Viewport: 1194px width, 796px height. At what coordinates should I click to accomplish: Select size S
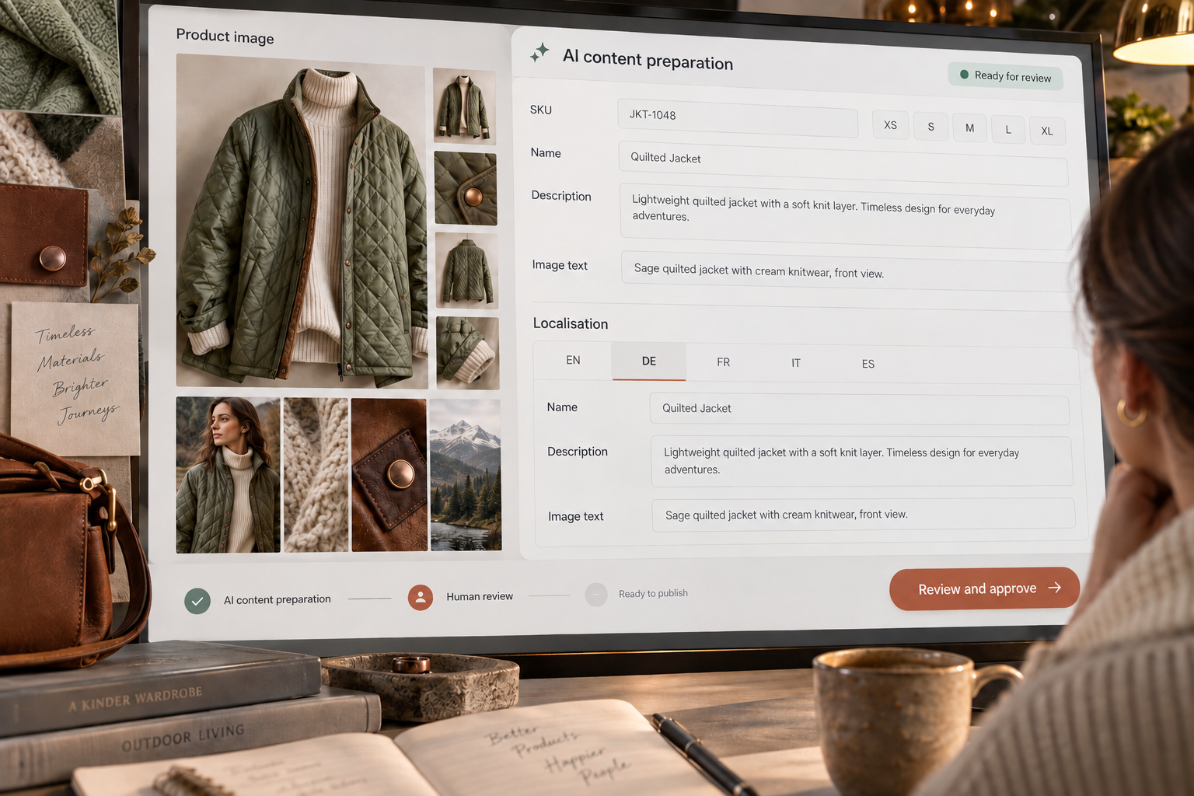click(930, 127)
